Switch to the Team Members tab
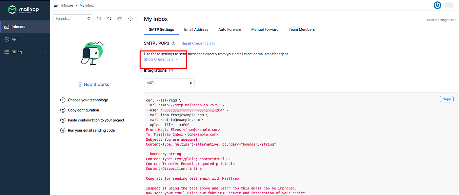 302,29
